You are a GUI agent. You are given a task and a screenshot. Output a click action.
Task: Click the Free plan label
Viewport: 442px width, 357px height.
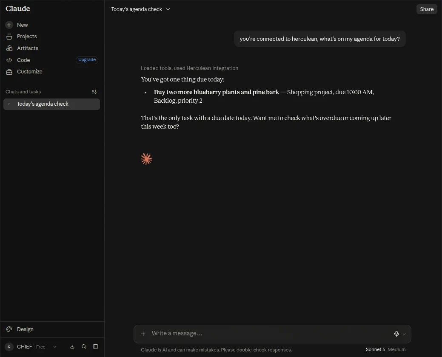click(40, 347)
